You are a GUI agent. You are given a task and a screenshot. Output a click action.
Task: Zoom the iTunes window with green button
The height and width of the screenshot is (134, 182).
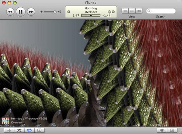click(15, 3)
